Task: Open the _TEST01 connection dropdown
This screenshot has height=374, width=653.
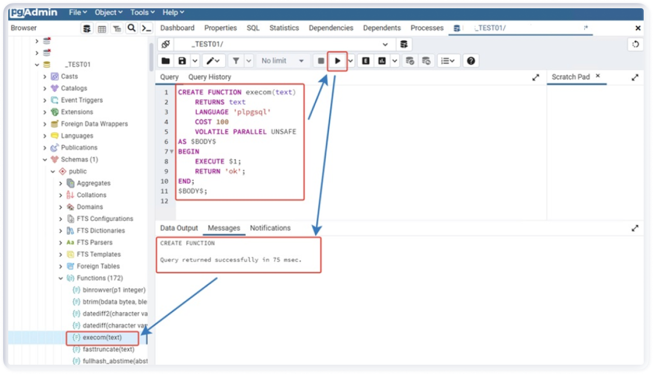Action: coord(384,44)
